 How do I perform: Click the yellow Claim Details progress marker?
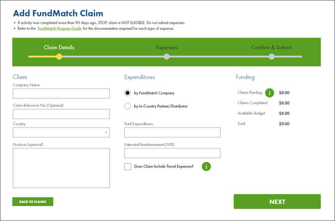point(59,57)
